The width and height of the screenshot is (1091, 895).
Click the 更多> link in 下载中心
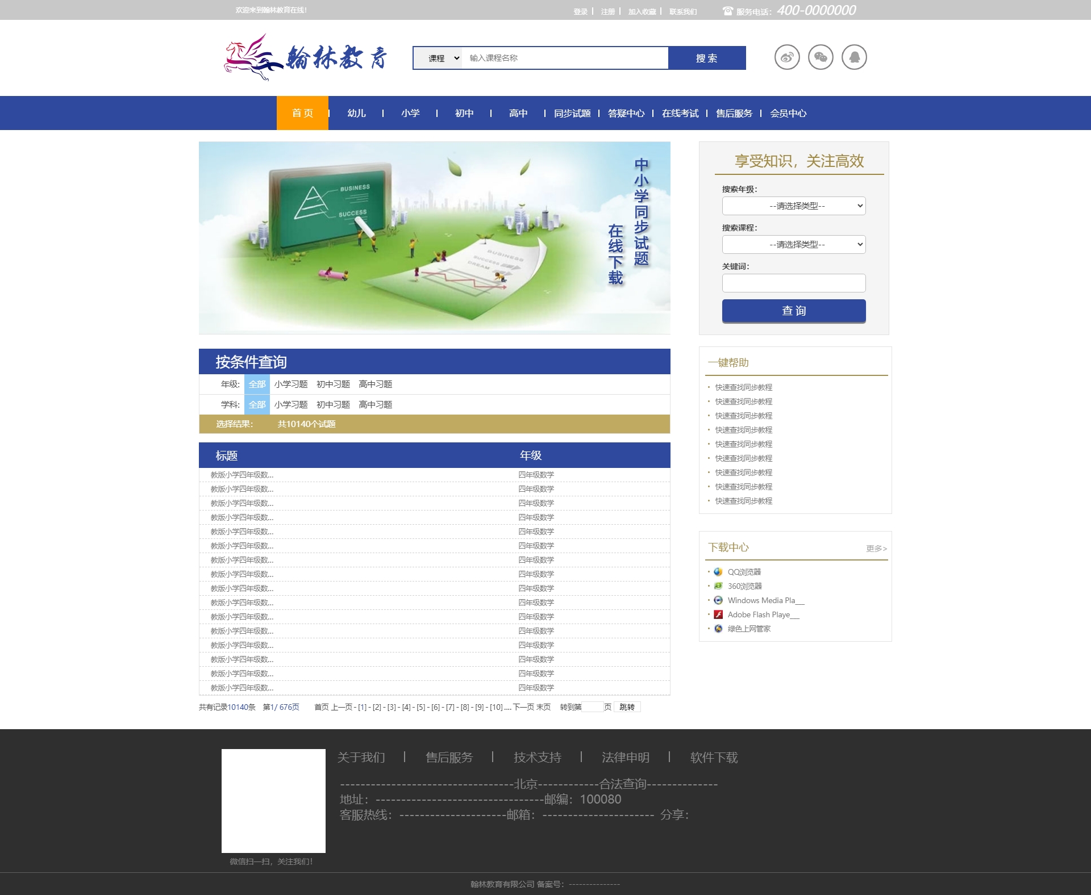point(876,549)
